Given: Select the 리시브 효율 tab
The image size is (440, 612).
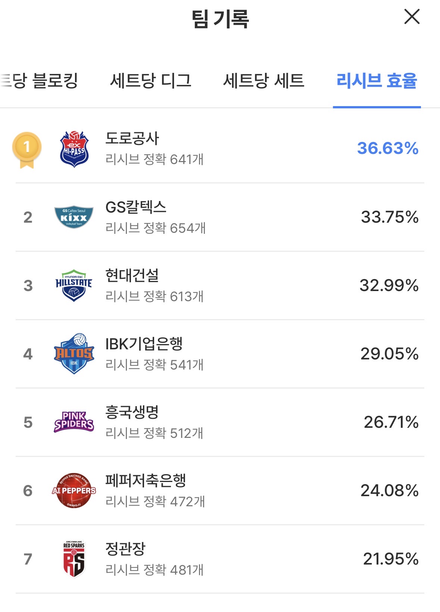Looking at the screenshot, I should click(377, 81).
